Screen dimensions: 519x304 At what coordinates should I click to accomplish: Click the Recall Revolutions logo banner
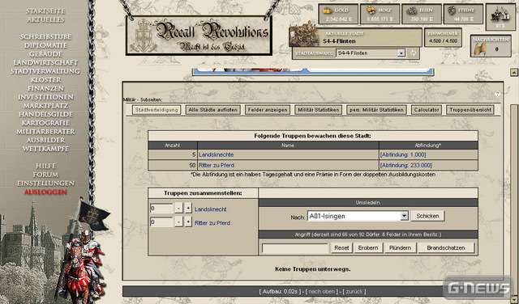pos(199,36)
